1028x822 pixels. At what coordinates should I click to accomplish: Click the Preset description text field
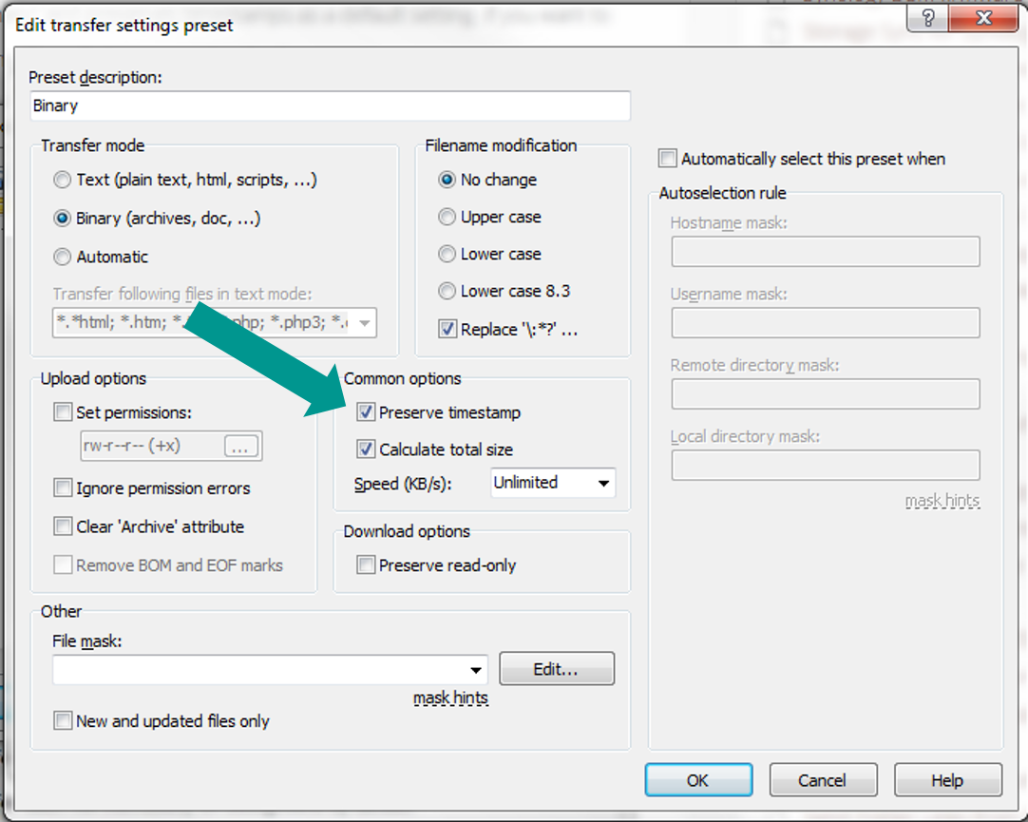point(330,106)
